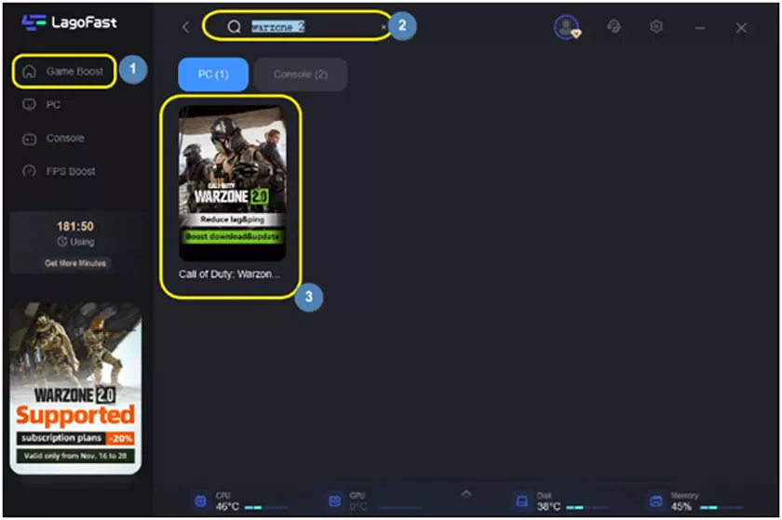
Task: Click the Console gamepad icon in sidebar
Action: point(30,140)
